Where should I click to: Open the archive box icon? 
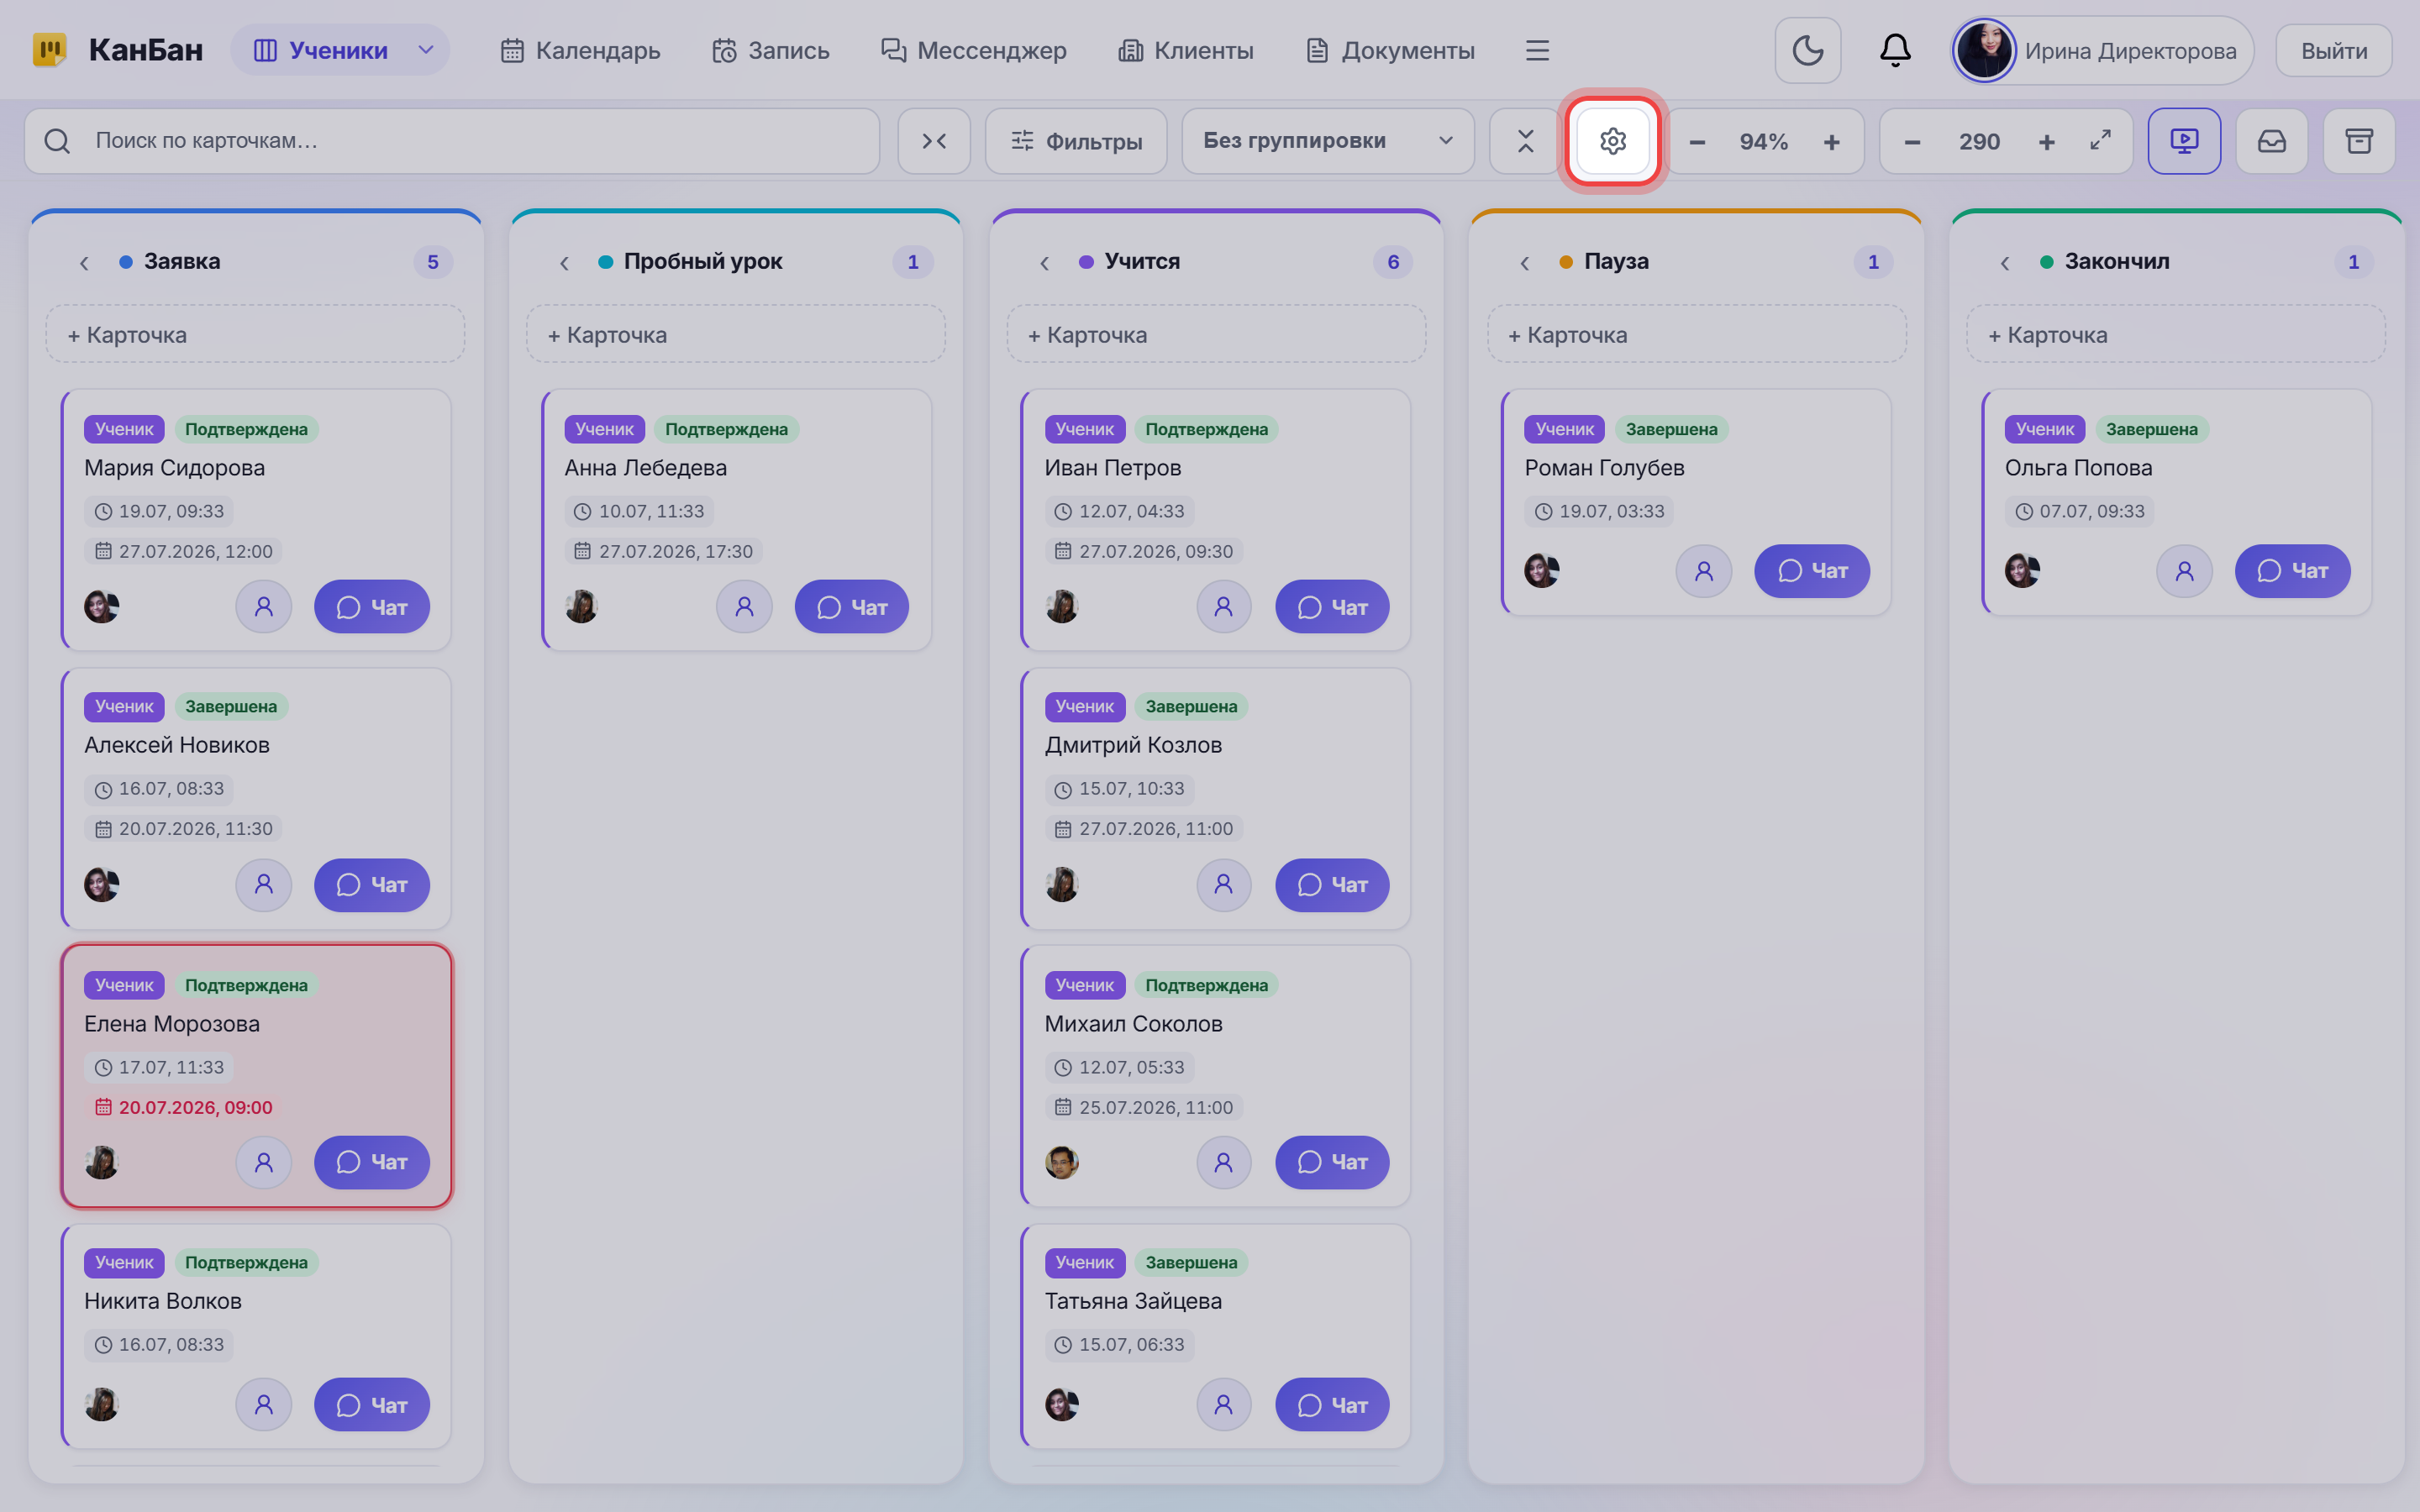coord(2359,141)
